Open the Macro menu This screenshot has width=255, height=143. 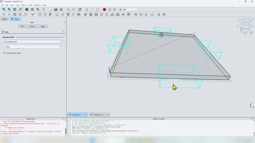click(x=24, y=5)
